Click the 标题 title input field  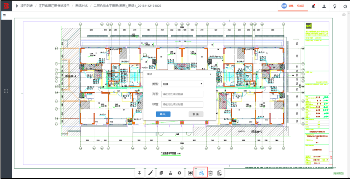tap(182, 104)
